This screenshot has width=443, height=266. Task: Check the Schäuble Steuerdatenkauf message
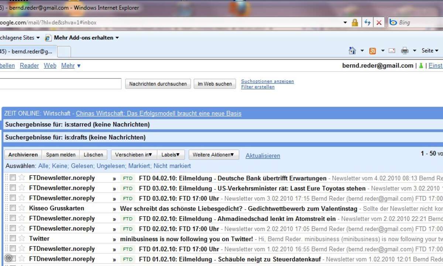(x=13, y=258)
